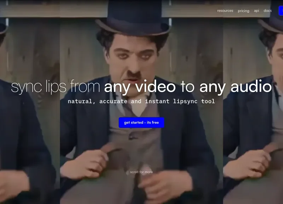This screenshot has height=204, width=283.
Task: Open the api link in navigation
Action: coord(256,11)
